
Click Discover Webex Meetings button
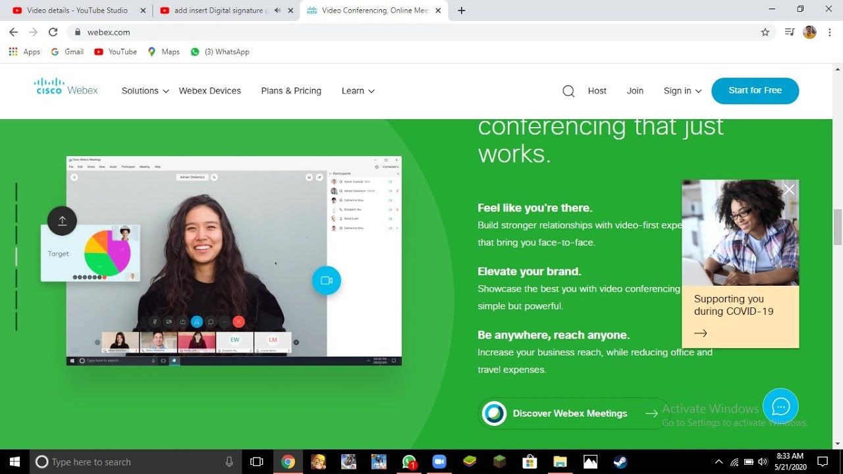coord(570,413)
